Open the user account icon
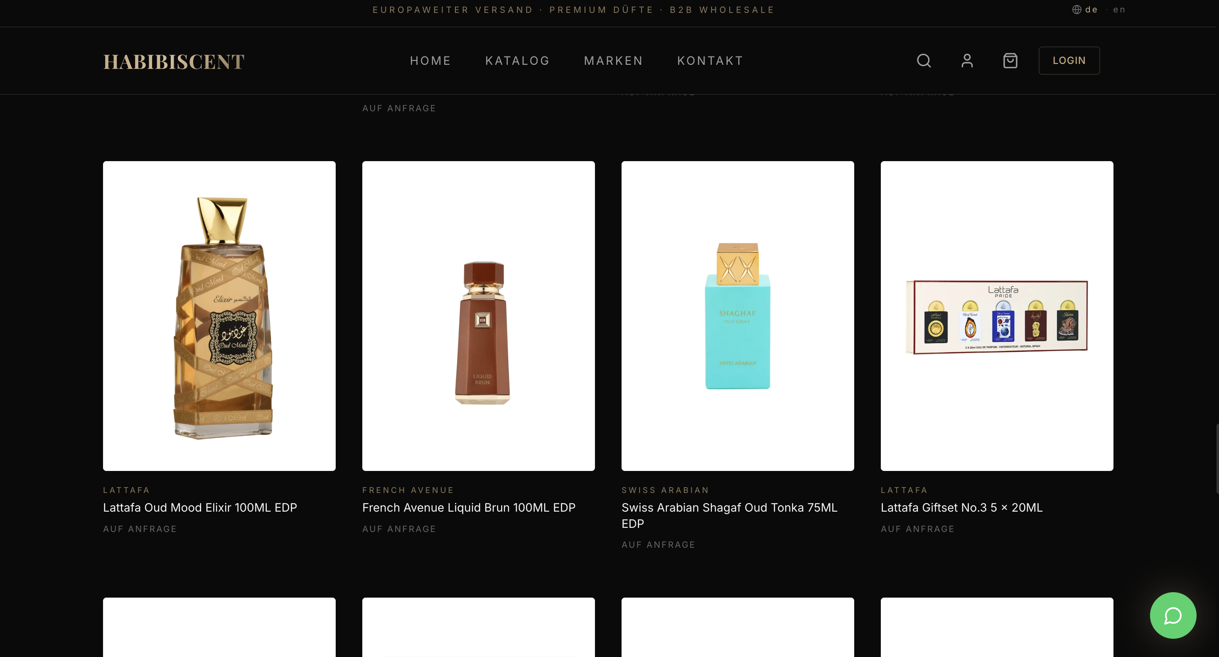The width and height of the screenshot is (1219, 657). point(967,61)
